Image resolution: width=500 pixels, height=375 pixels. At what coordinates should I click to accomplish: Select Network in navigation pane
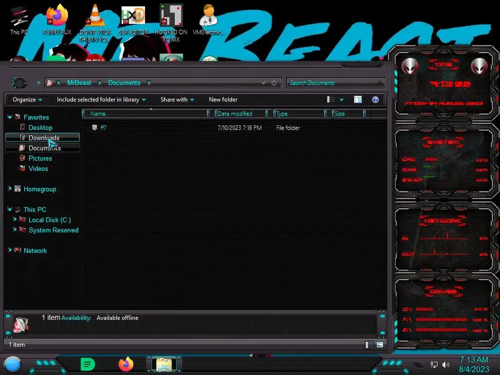click(x=35, y=250)
